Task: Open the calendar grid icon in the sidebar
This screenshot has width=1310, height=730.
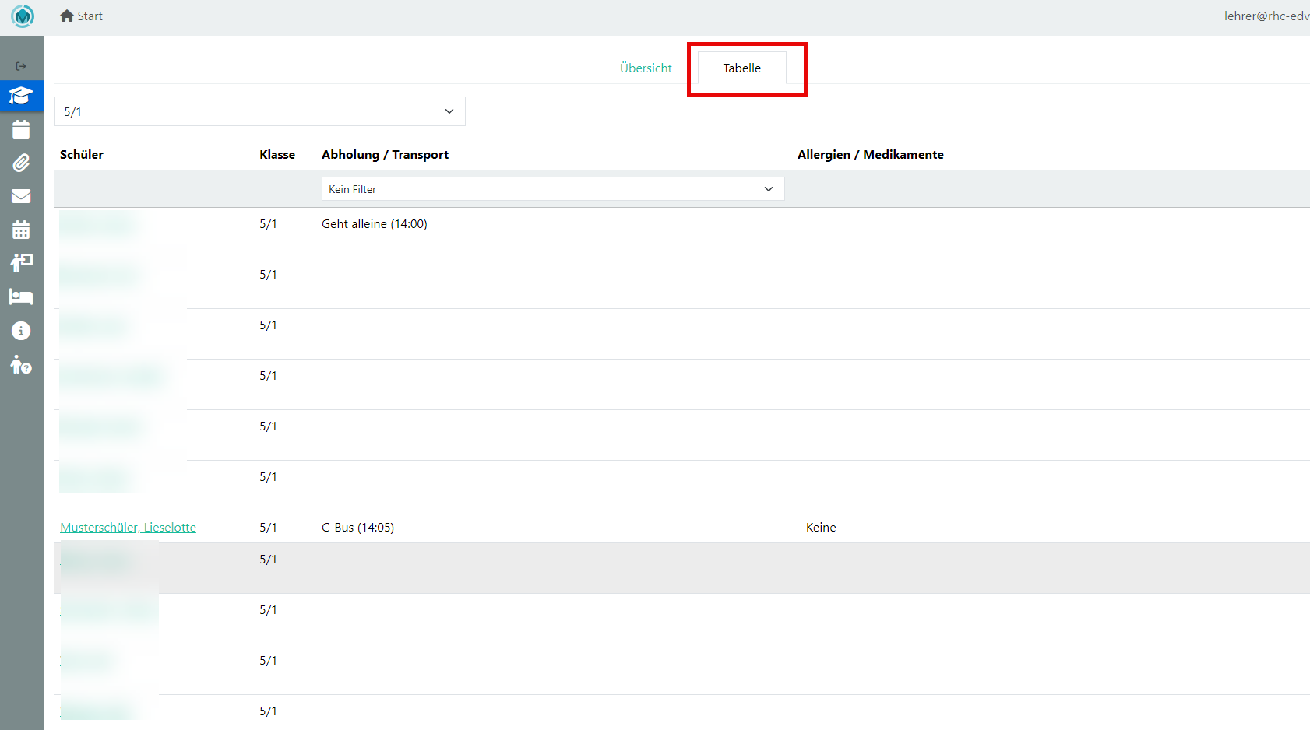Action: (x=21, y=230)
